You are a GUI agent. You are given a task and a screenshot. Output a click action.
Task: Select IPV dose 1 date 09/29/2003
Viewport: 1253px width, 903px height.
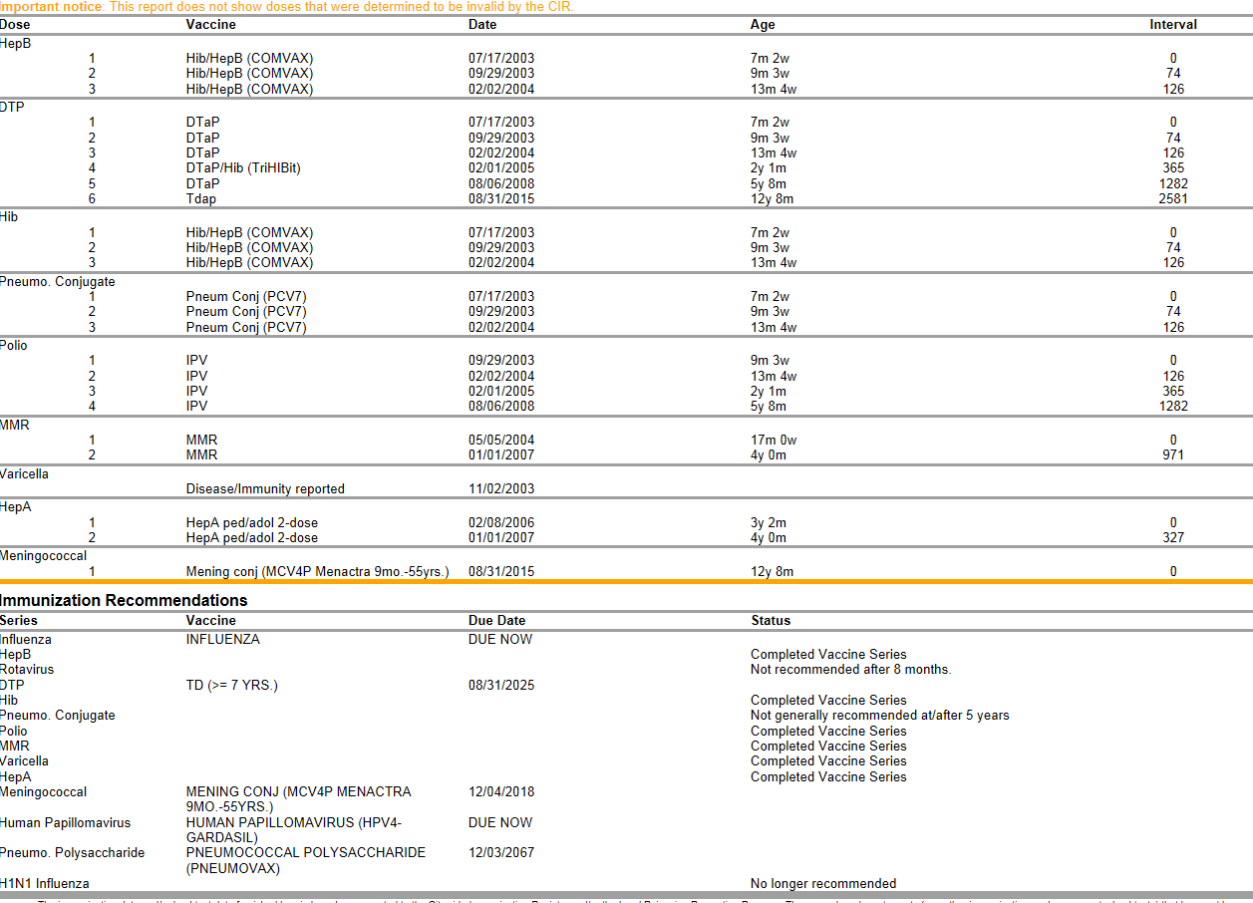[501, 361]
